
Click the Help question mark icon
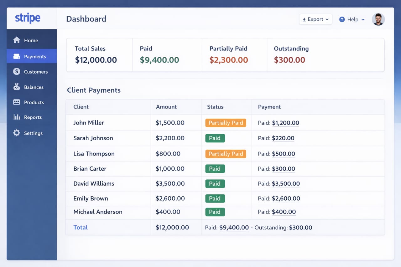342,19
